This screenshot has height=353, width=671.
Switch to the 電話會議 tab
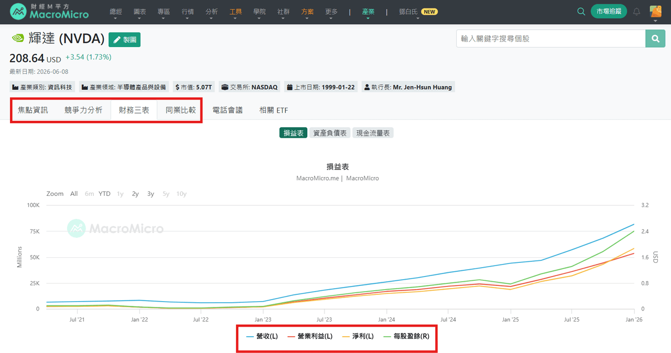coord(228,110)
